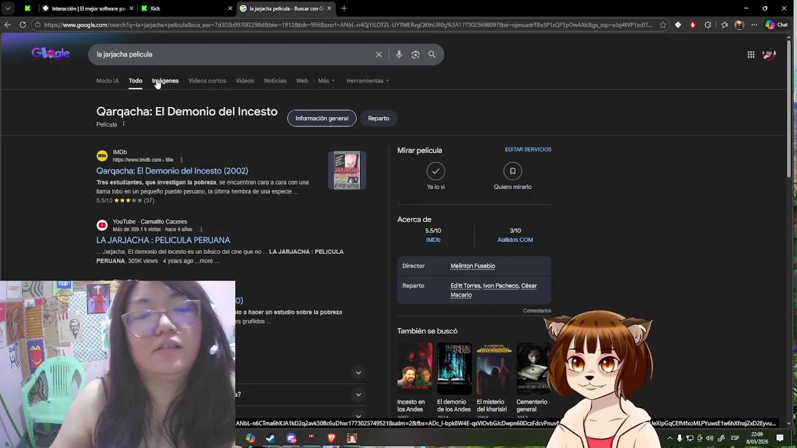Go to the Google logo homepage
Screen dimensions: 797x448
(x=50, y=54)
